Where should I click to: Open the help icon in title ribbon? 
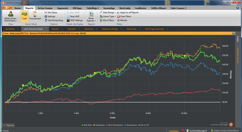(x=238, y=8)
